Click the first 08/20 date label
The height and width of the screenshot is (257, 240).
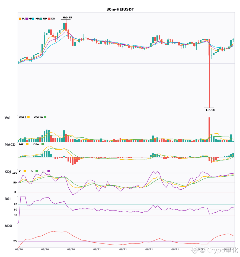coord(19,249)
